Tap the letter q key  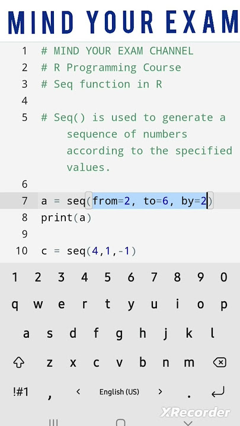[x=15, y=305]
